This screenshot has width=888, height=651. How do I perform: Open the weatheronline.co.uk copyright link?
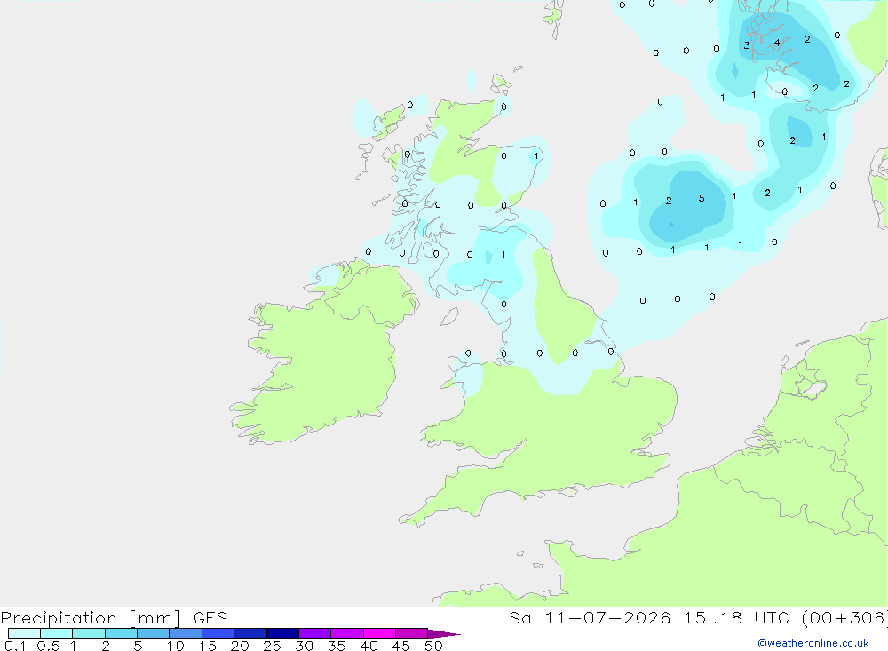pyautogui.click(x=813, y=643)
